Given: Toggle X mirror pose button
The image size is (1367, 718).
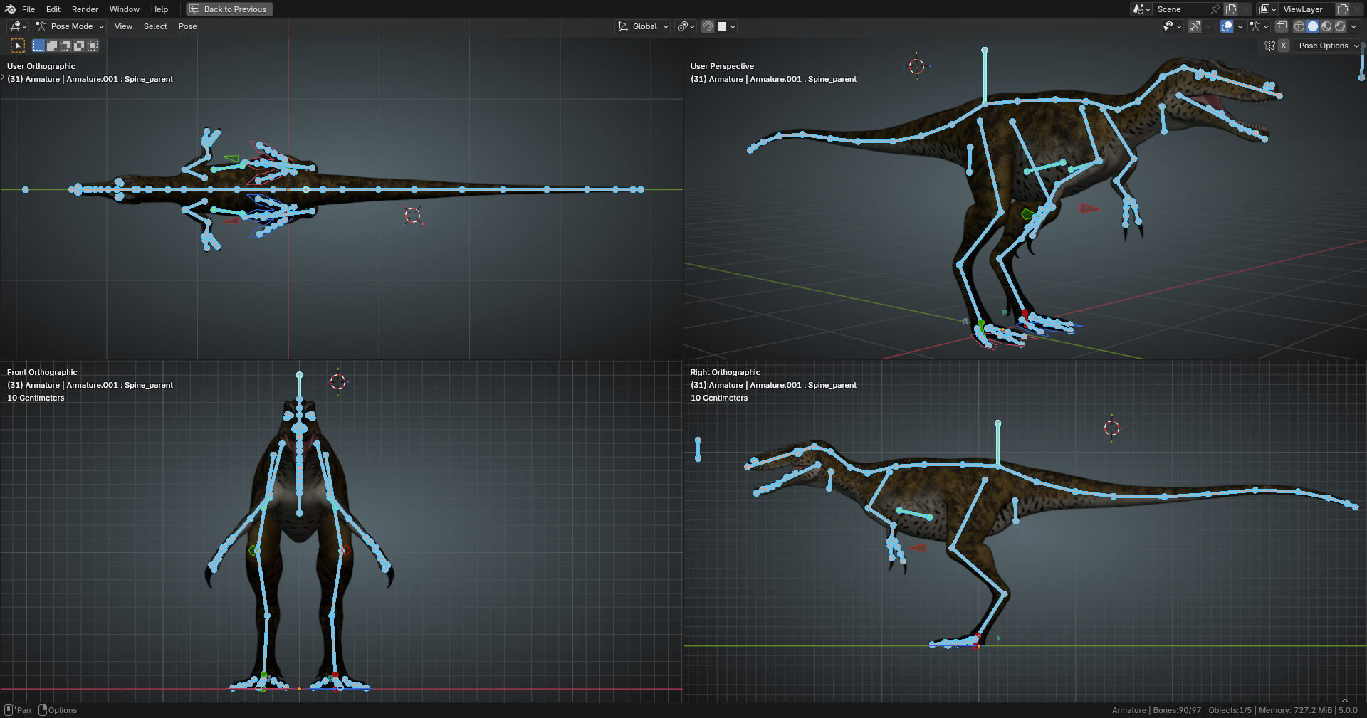Looking at the screenshot, I should click(1283, 46).
